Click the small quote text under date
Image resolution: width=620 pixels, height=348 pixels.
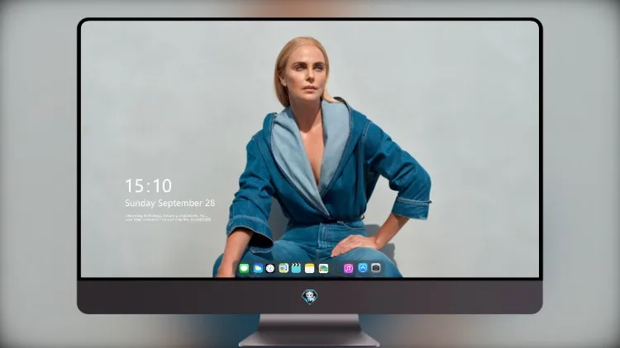click(168, 218)
